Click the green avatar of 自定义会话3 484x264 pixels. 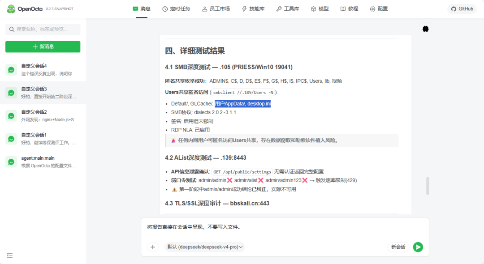pos(11,93)
